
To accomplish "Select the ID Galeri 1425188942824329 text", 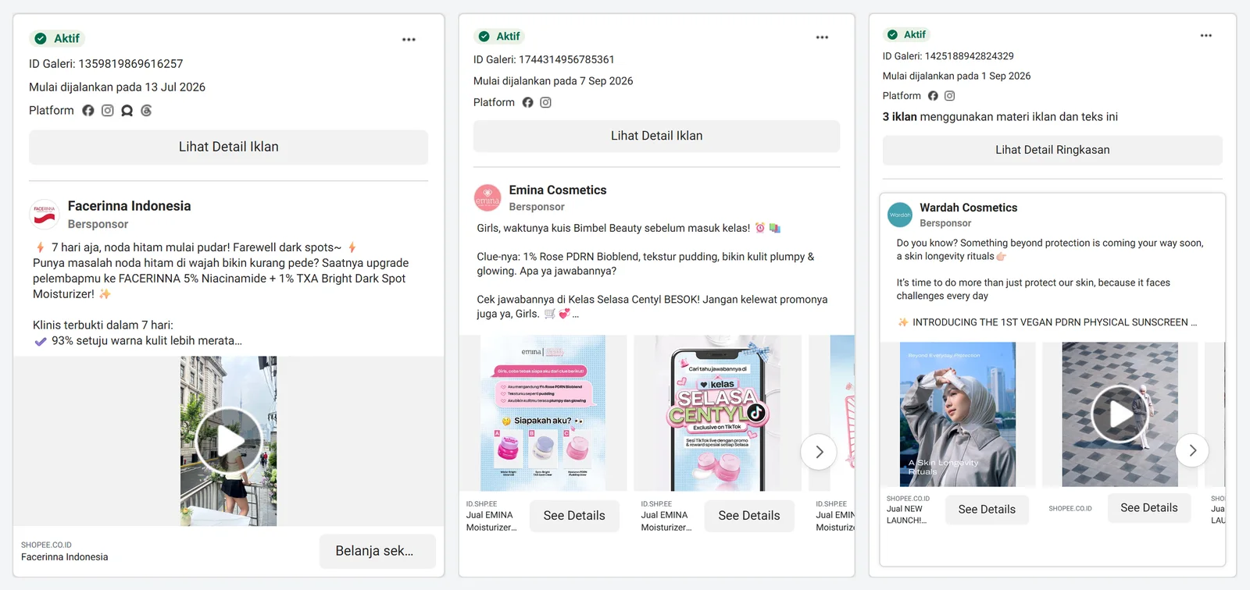I will (x=948, y=56).
